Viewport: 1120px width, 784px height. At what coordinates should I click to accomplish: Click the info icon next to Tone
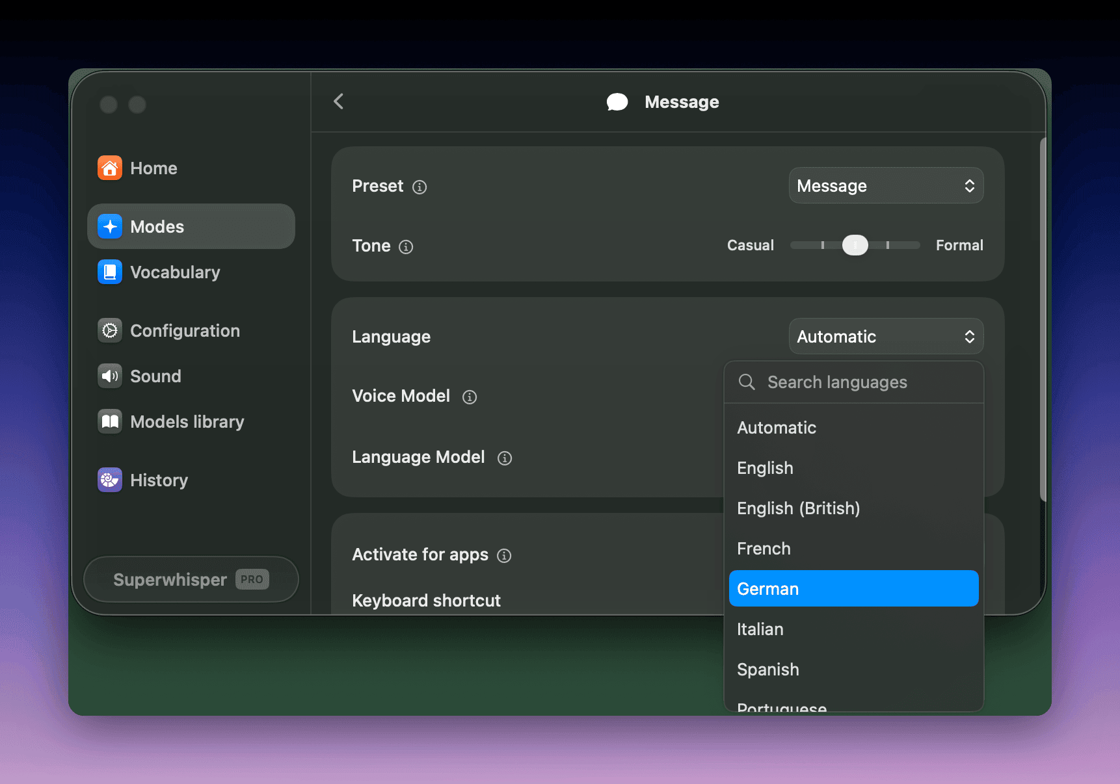(x=406, y=247)
